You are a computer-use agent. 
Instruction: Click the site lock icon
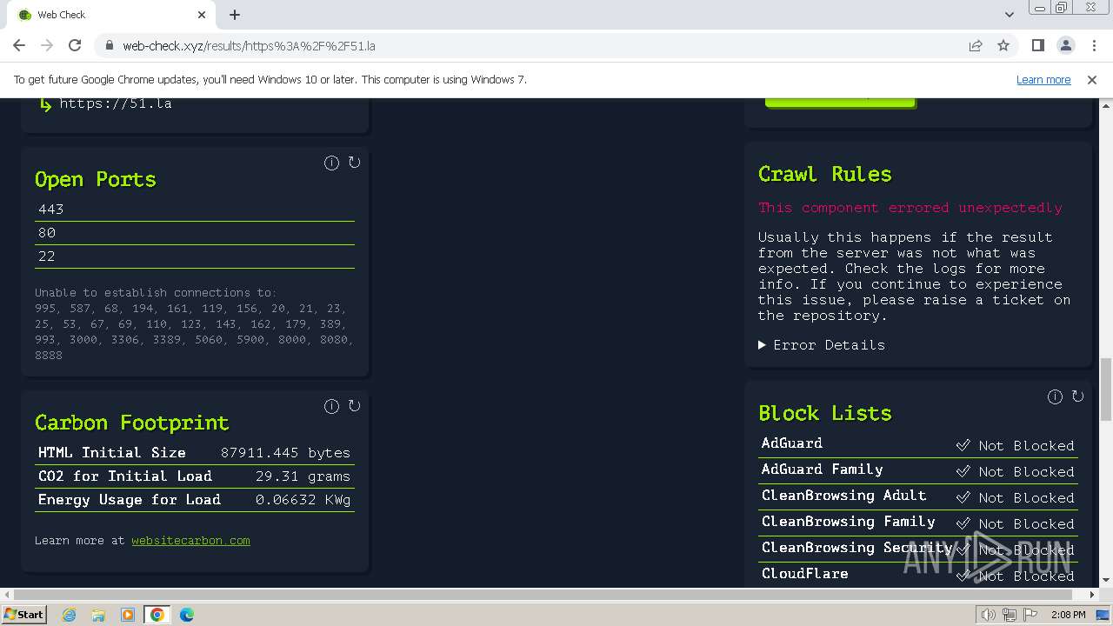pos(109,45)
